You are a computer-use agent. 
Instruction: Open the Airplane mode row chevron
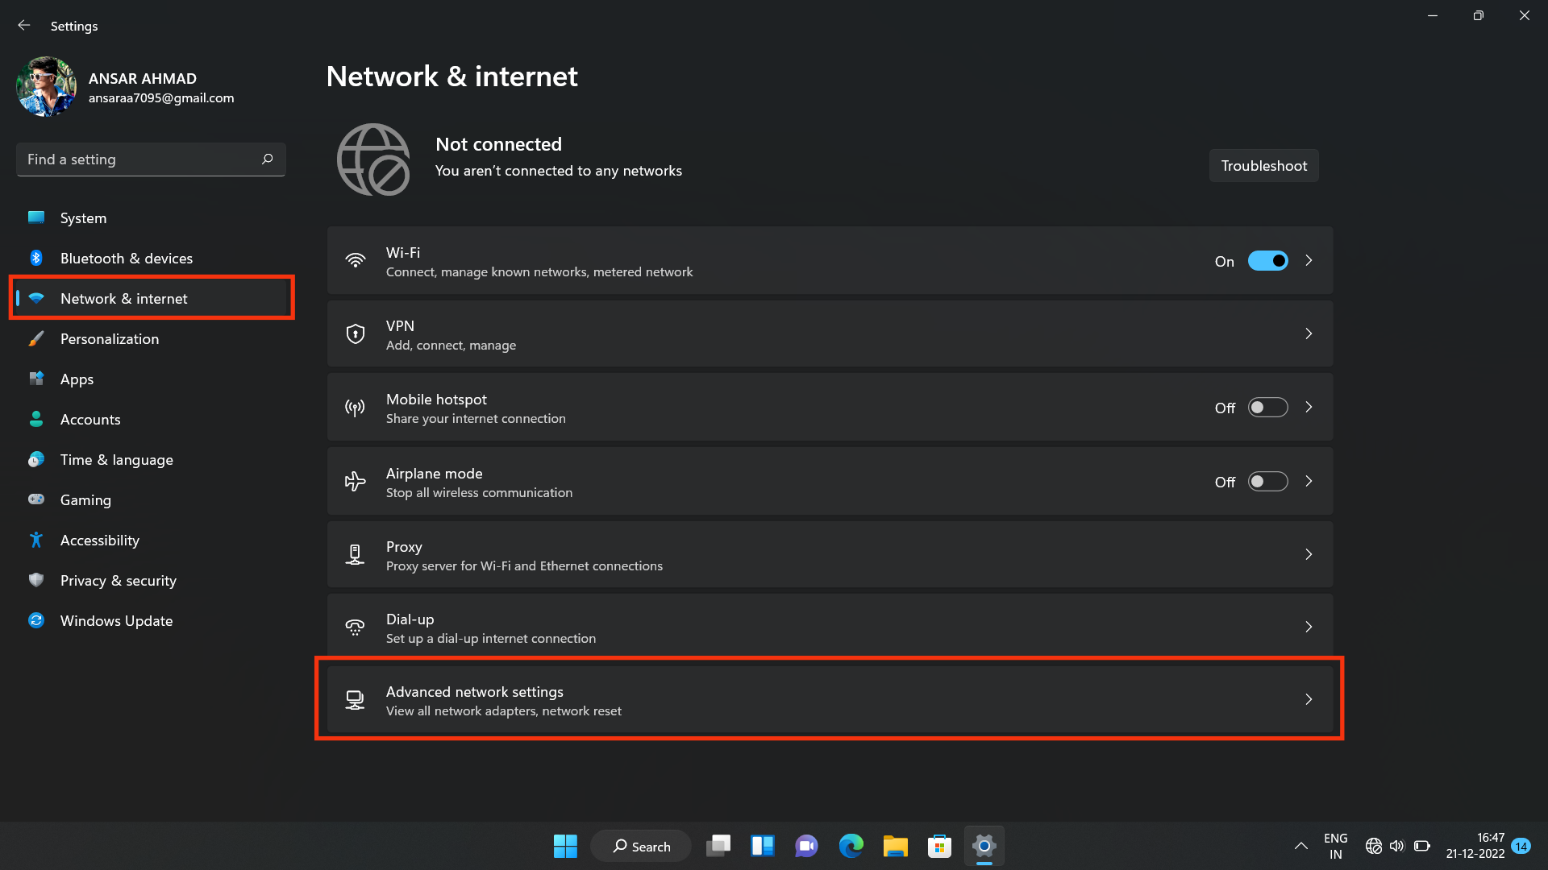1309,481
